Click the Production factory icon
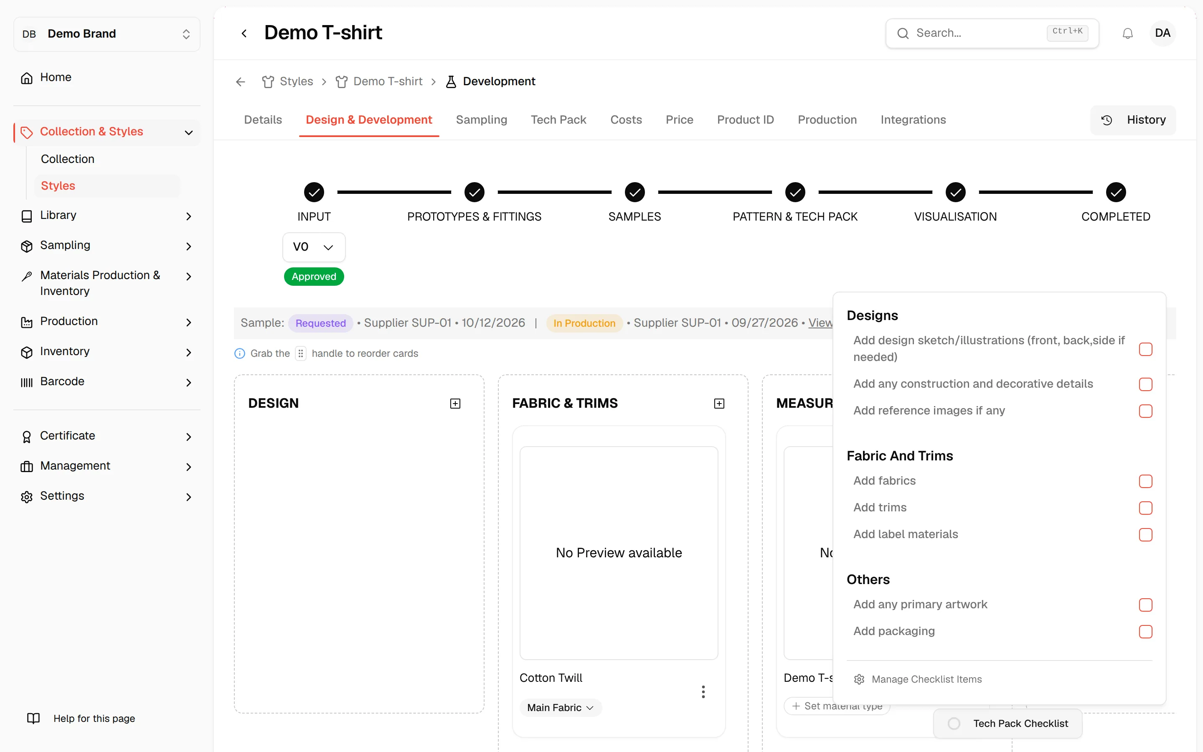Image resolution: width=1203 pixels, height=752 pixels. (27, 322)
